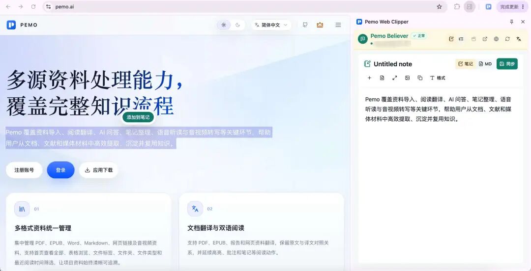Pin the Pemo Web Clipper side panel
This screenshot has height=271, width=531.
[512, 22]
